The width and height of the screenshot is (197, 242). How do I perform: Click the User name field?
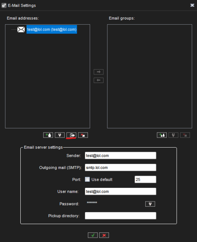(121, 191)
